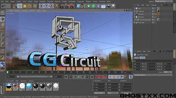Click the Undo arrow icon
The width and height of the screenshot is (176, 98).
(x=4, y=6)
